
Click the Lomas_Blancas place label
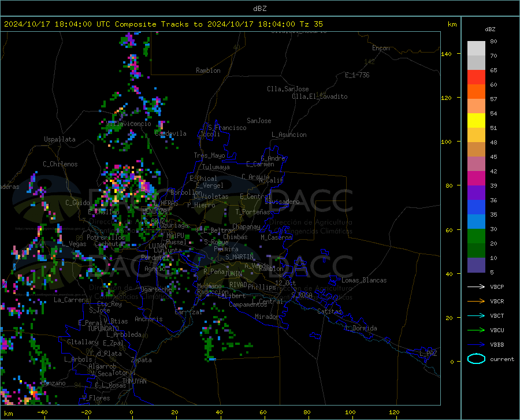point(364,280)
